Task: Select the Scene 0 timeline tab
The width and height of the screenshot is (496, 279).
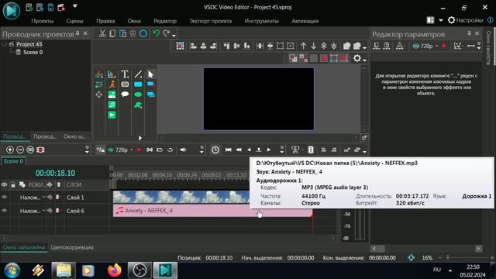Action: click(x=13, y=161)
